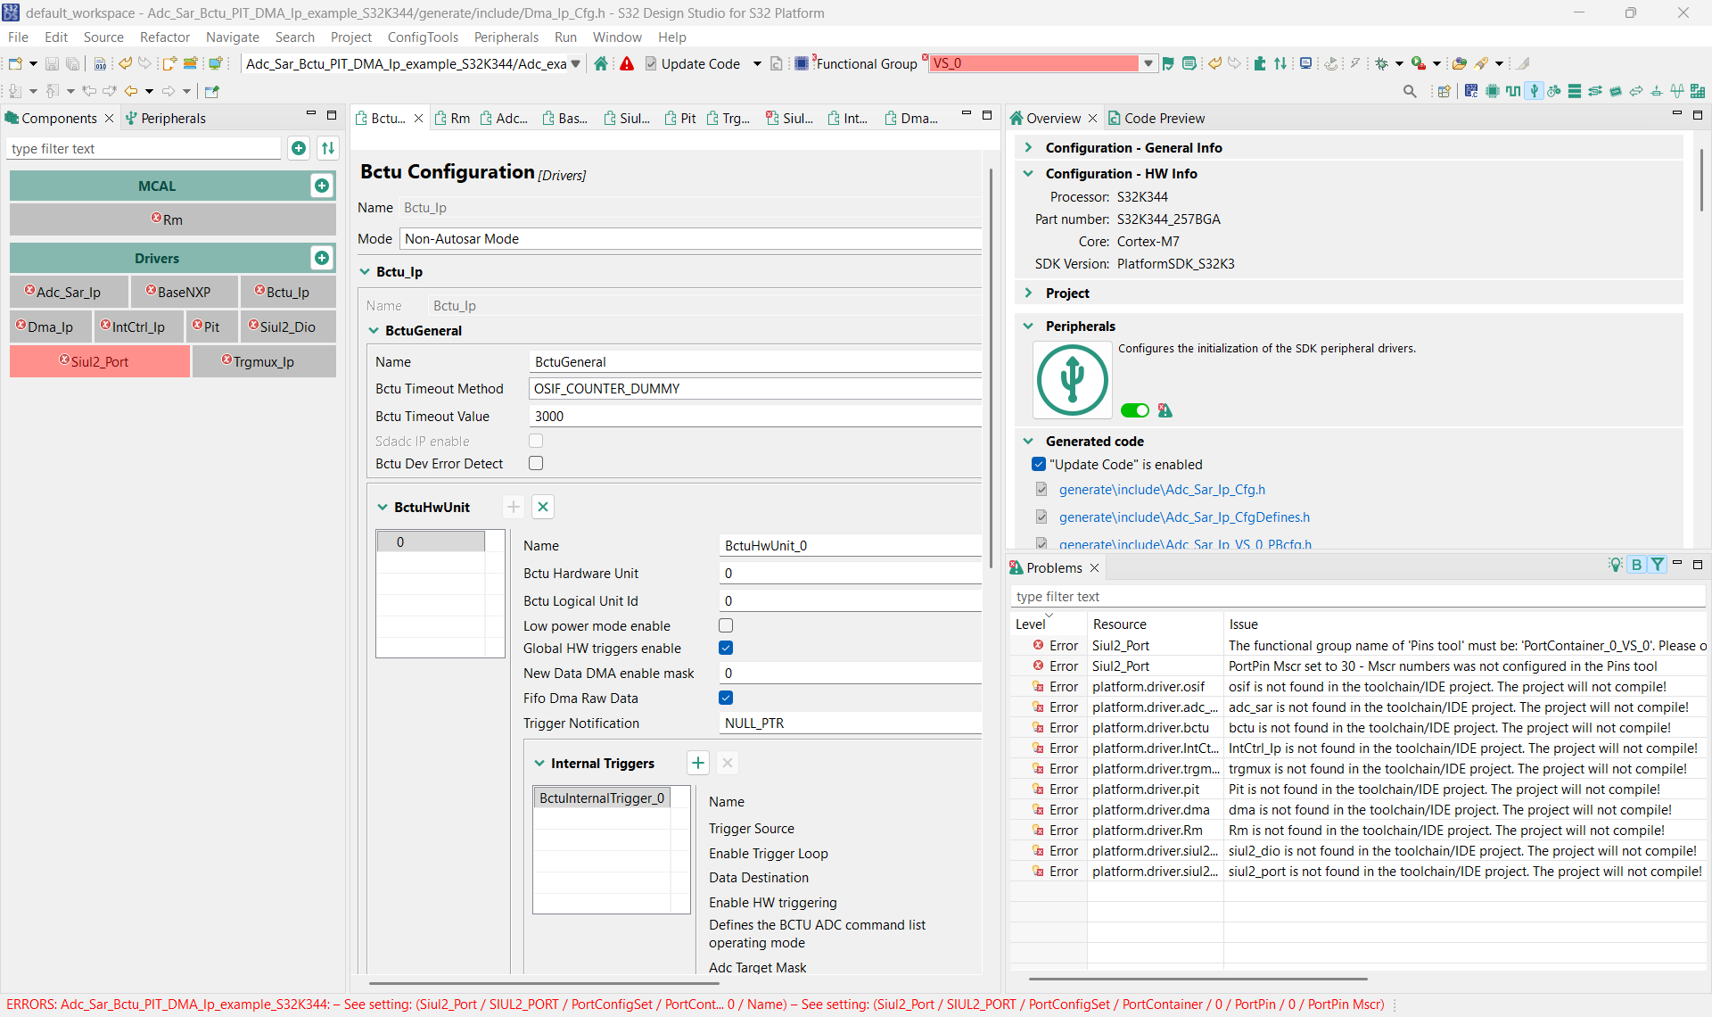1712x1017 pixels.
Task: Click the red error warning triangle icon
Action: point(627,63)
